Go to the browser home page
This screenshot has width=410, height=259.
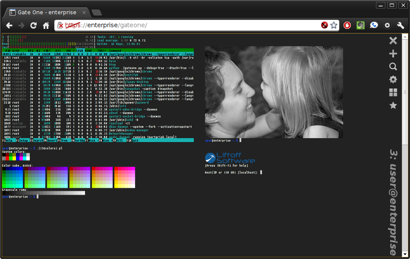click(46, 25)
